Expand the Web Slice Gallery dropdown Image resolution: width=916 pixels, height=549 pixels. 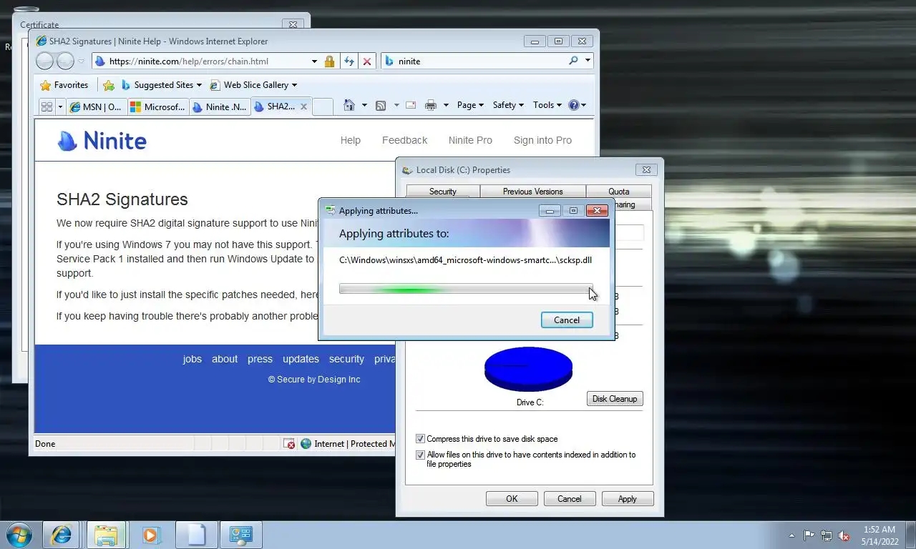[295, 85]
